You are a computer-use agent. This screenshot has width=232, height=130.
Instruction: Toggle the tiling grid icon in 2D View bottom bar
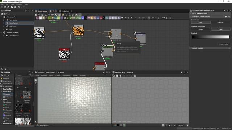click(x=163, y=125)
